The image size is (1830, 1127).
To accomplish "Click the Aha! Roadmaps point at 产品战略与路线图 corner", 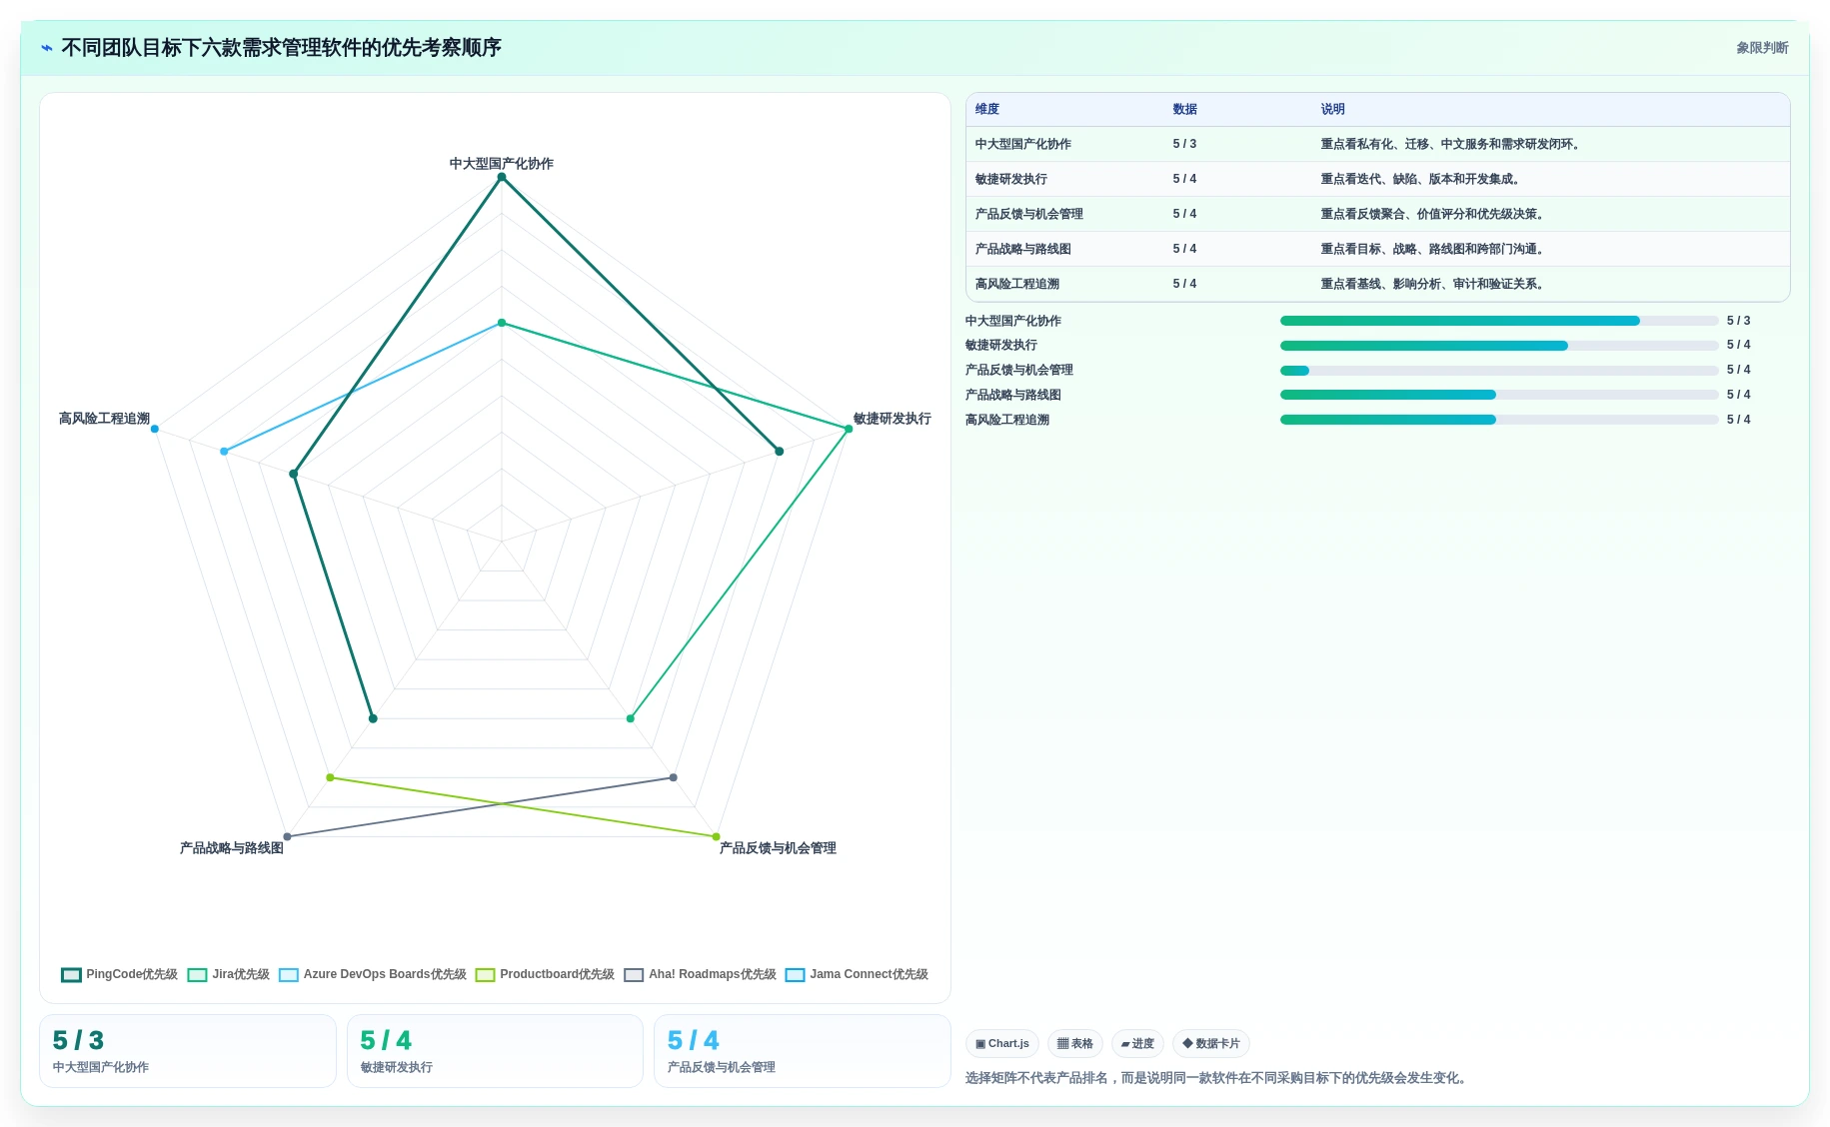I will (287, 837).
